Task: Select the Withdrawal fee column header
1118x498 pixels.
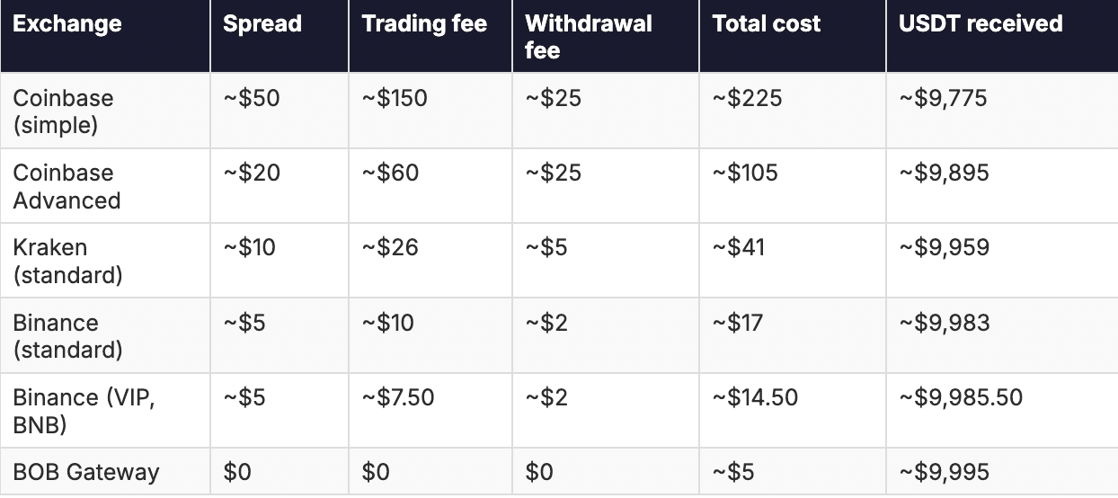Action: [589, 37]
